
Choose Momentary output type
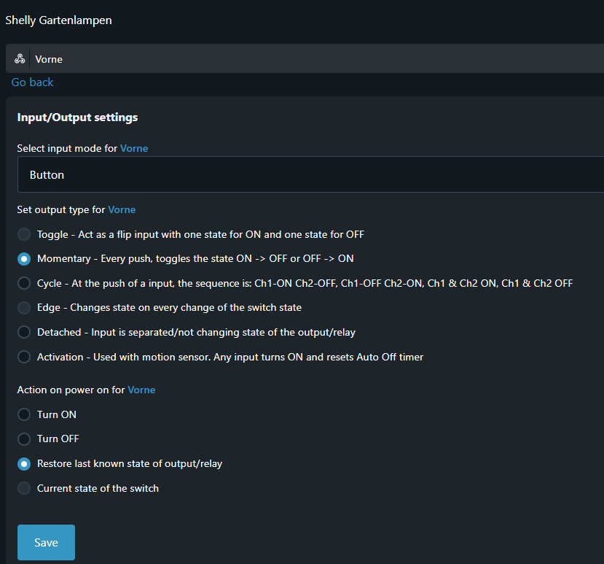tap(24, 259)
